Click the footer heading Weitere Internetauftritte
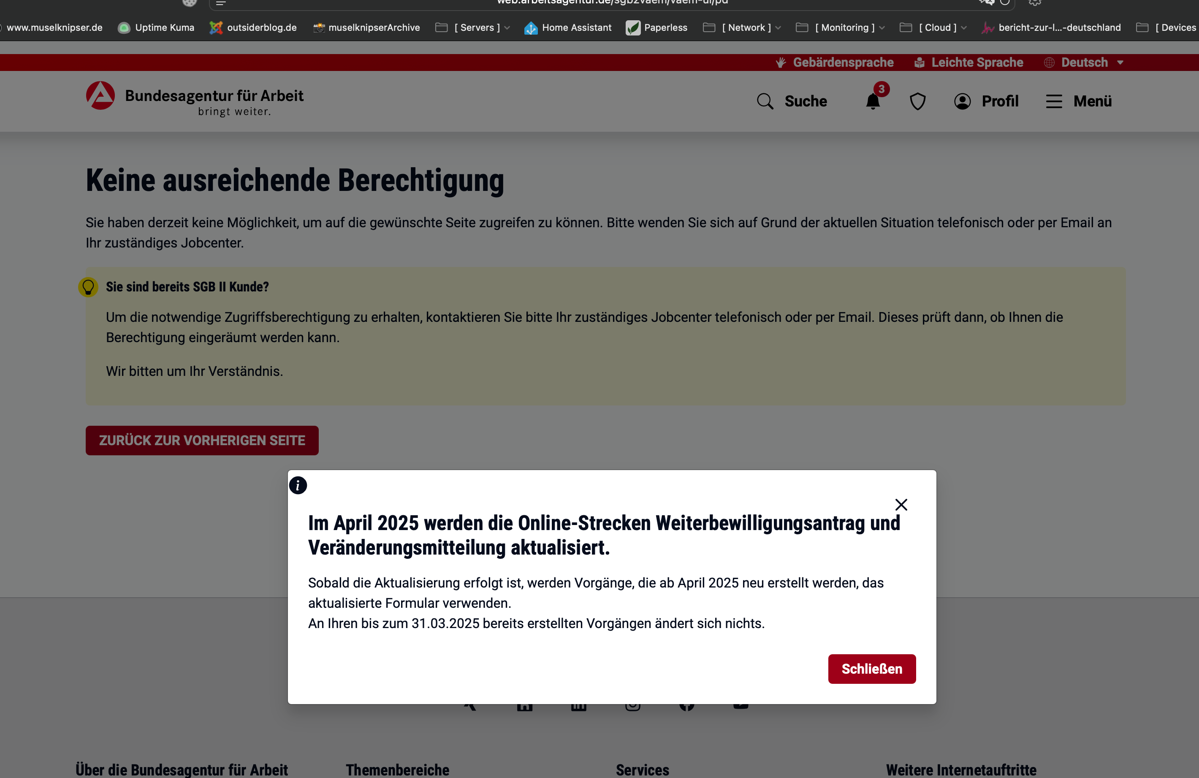 click(961, 770)
